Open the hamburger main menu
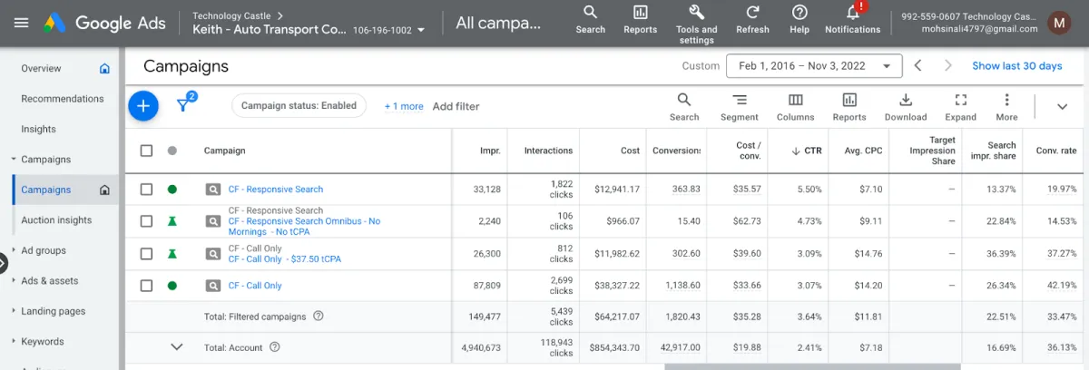1089x370 pixels. [22, 24]
